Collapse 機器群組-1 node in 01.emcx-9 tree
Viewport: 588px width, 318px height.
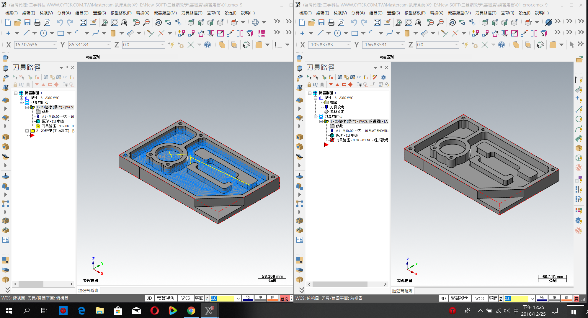pyautogui.click(x=16, y=93)
